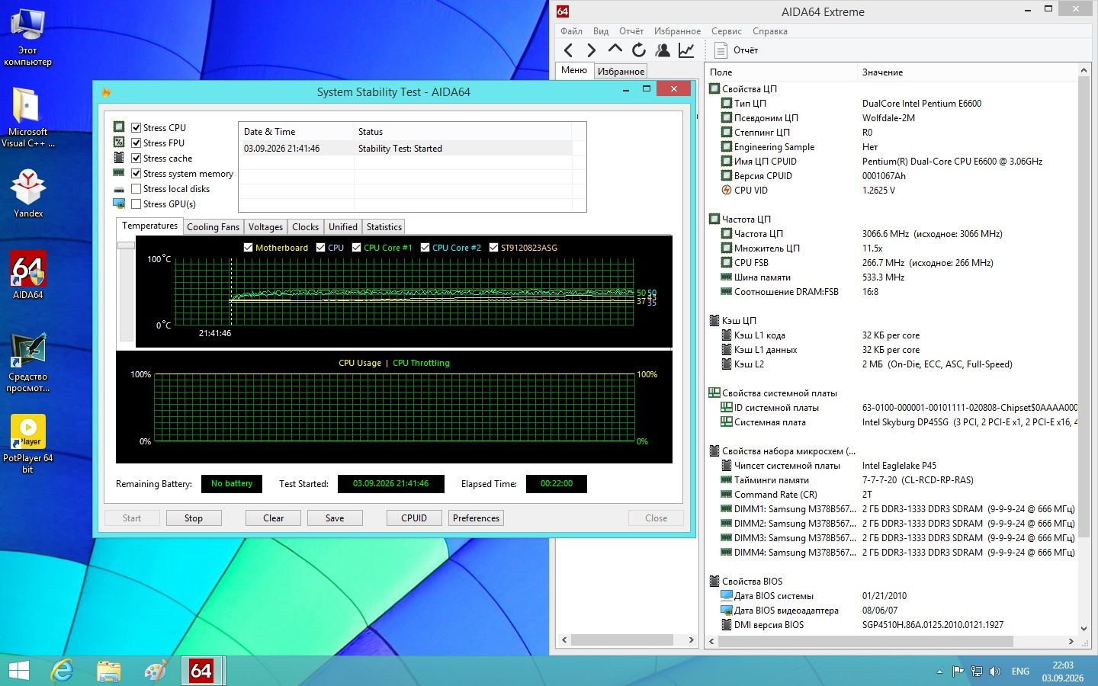Click the Back arrow in AIDA64 toolbar
This screenshot has height=686, width=1098.
pyautogui.click(x=568, y=50)
